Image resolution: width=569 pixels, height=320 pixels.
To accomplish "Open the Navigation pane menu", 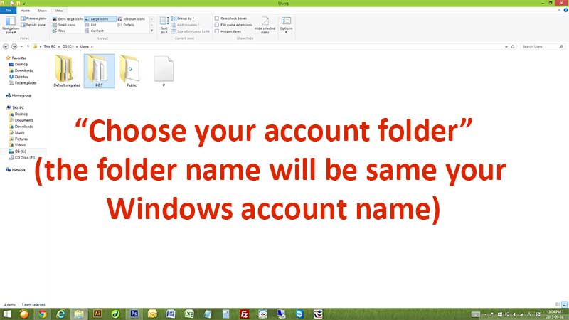I will 10,26.
